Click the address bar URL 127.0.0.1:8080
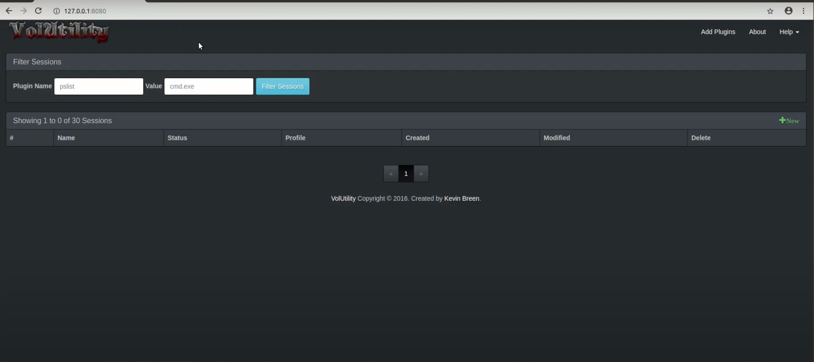 tap(85, 11)
